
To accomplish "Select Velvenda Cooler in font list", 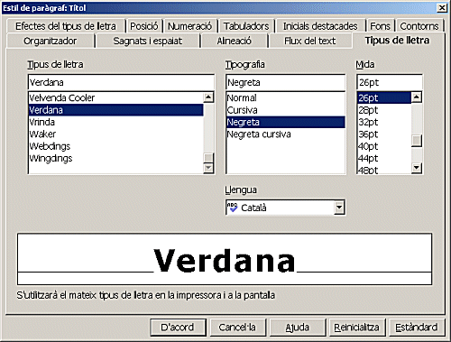I will 115,97.
